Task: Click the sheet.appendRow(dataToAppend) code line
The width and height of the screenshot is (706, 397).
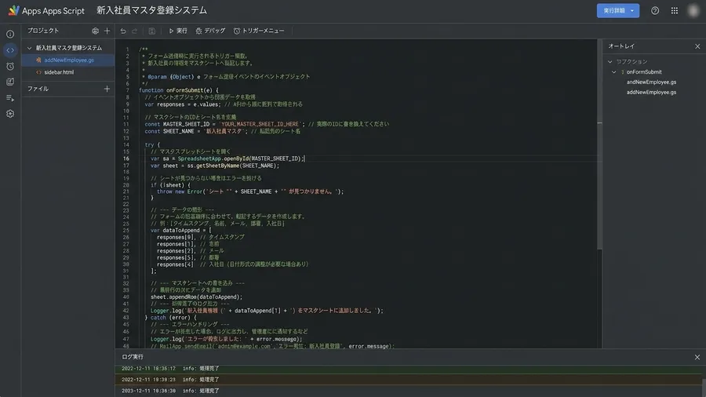Action: coord(196,297)
